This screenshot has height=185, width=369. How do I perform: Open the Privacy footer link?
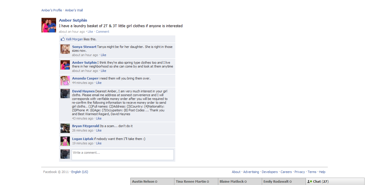click(x=299, y=172)
